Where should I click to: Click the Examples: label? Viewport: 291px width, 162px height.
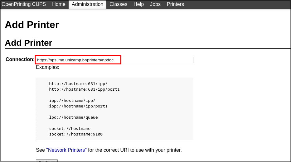pyautogui.click(x=47, y=67)
